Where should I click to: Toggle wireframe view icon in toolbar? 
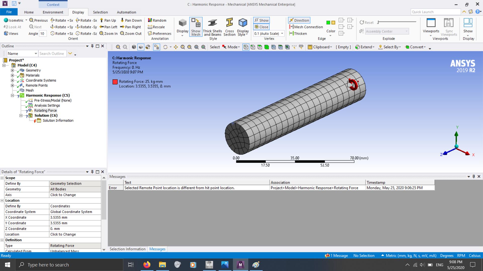click(x=148, y=47)
